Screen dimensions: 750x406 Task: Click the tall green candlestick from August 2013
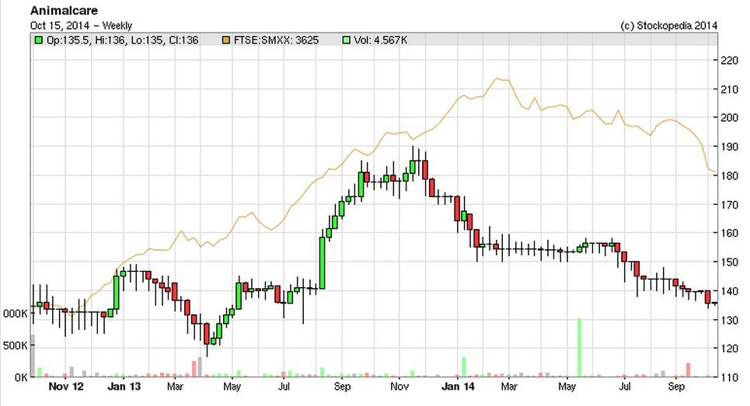(323, 262)
